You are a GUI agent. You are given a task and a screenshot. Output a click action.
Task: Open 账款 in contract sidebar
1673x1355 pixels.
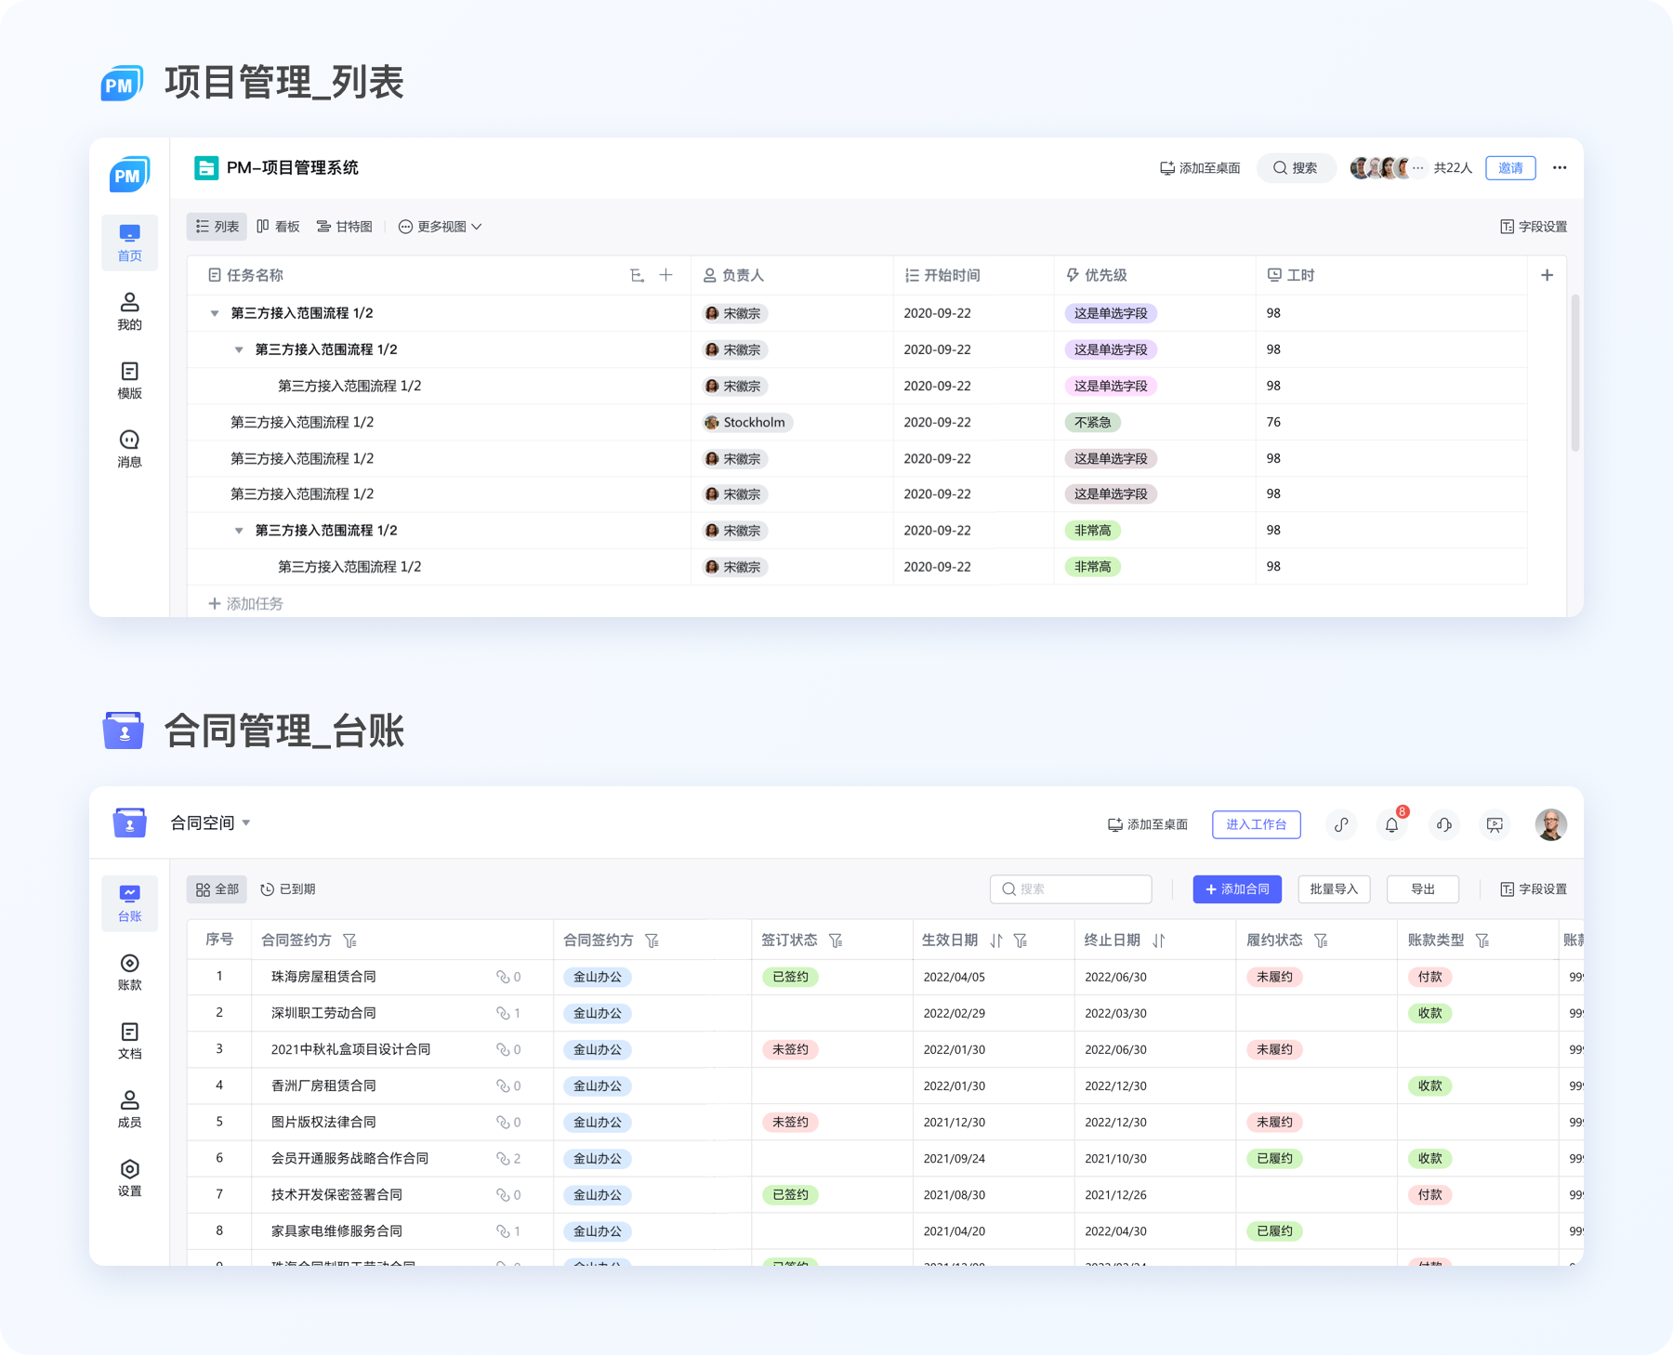tap(129, 972)
